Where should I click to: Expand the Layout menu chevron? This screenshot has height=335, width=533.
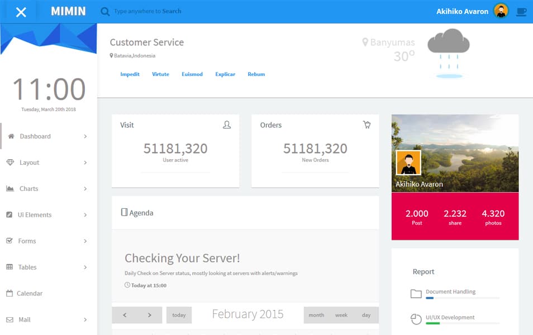point(85,162)
